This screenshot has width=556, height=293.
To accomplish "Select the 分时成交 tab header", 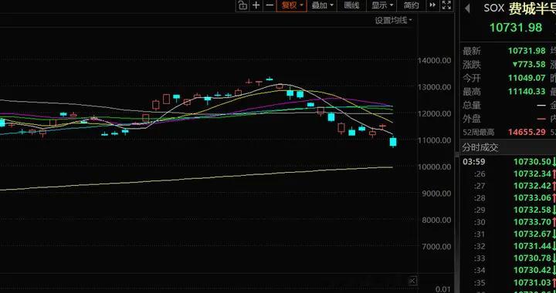I will pyautogui.click(x=480, y=147).
